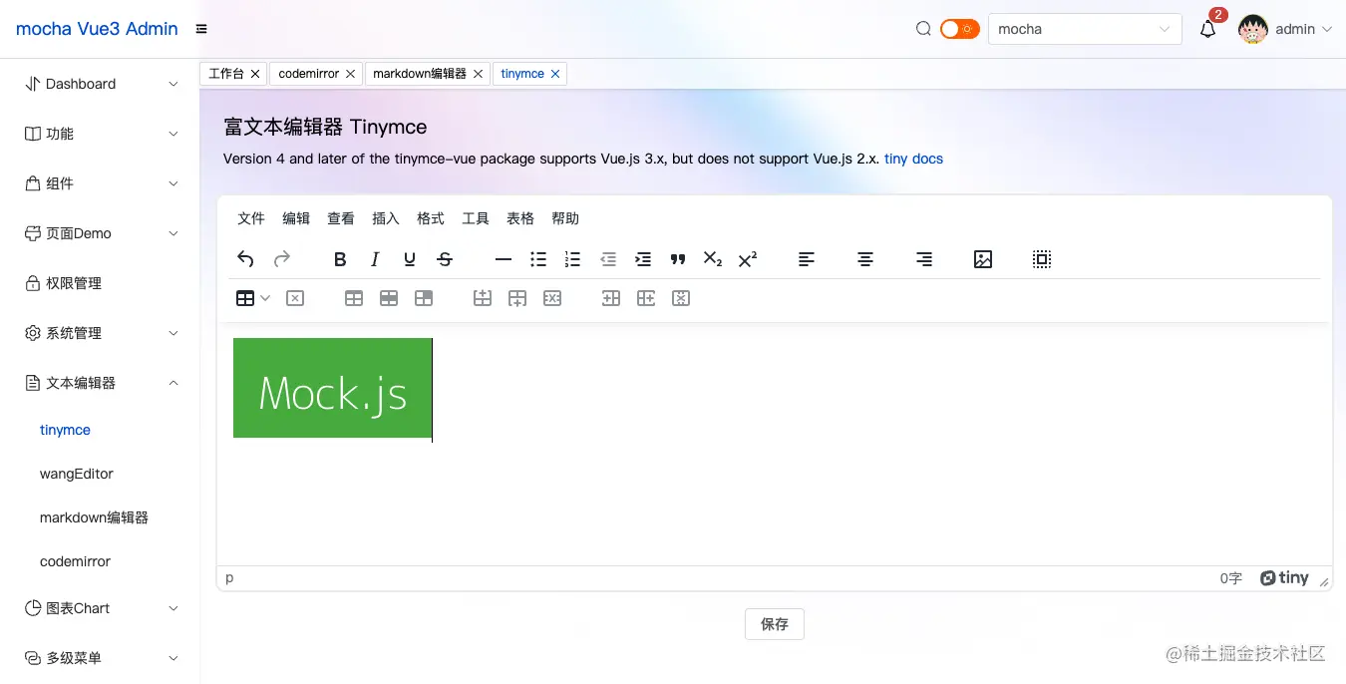The height and width of the screenshot is (684, 1346).
Task: Expand the 系统管理 sidebar menu
Action: 100,333
